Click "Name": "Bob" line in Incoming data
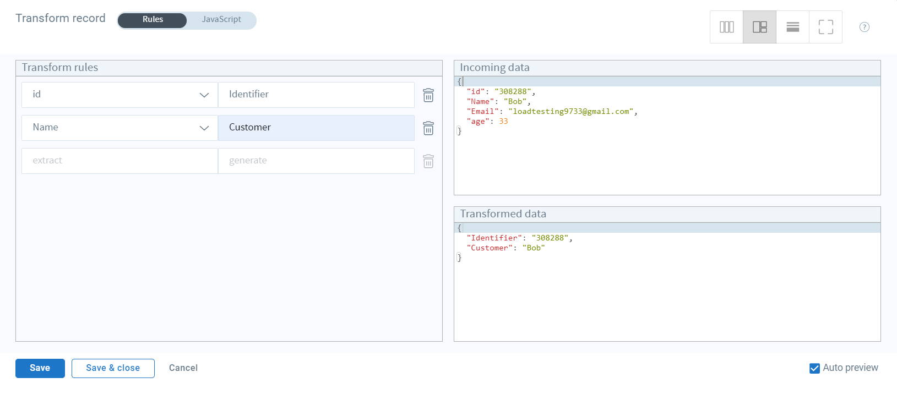Image resolution: width=897 pixels, height=394 pixels. tap(499, 102)
